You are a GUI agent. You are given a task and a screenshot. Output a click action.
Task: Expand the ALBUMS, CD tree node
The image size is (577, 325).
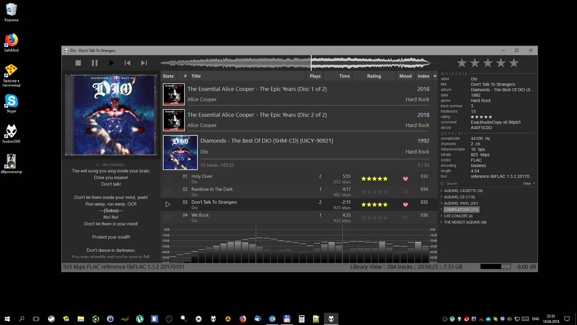point(442,197)
